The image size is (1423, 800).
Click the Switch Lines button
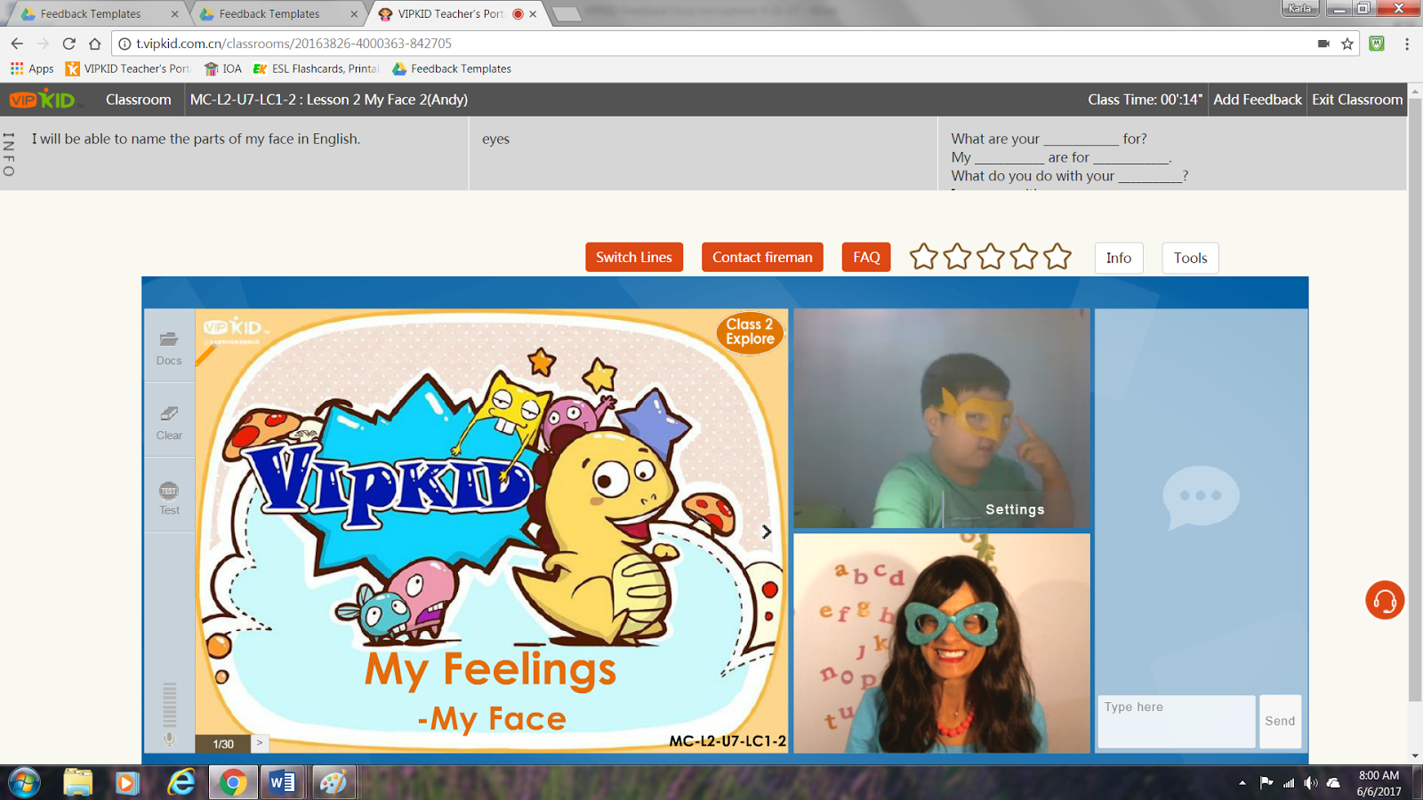(634, 257)
